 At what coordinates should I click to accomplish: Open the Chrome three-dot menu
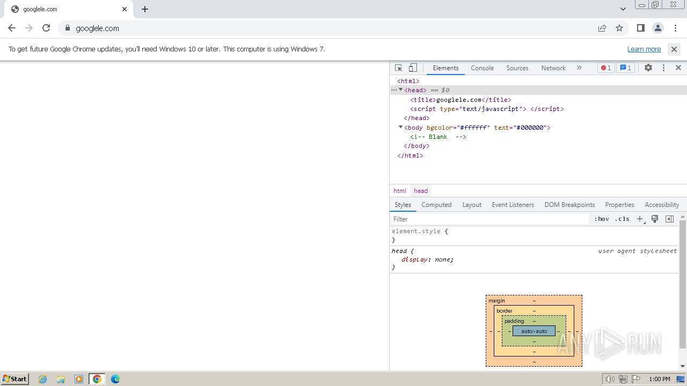click(x=675, y=28)
